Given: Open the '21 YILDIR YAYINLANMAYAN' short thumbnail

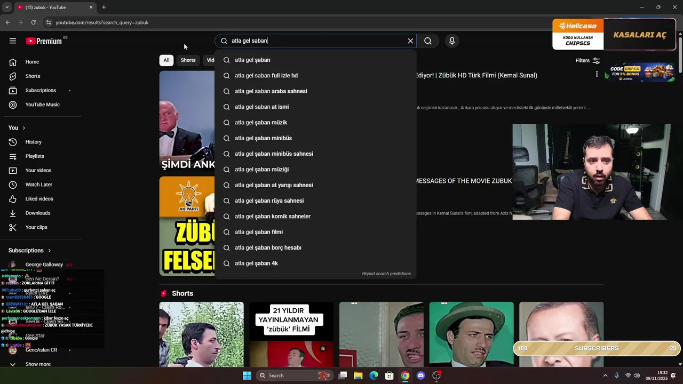Looking at the screenshot, I should pyautogui.click(x=291, y=334).
